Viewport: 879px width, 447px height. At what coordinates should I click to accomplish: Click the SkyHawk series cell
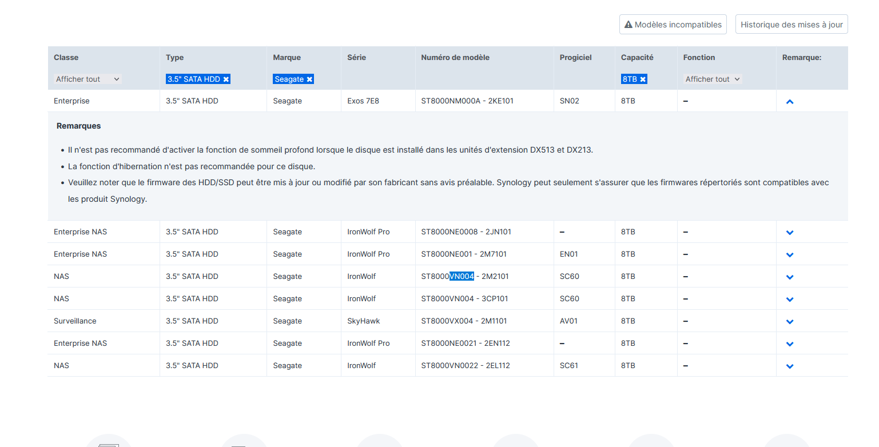pyautogui.click(x=364, y=321)
